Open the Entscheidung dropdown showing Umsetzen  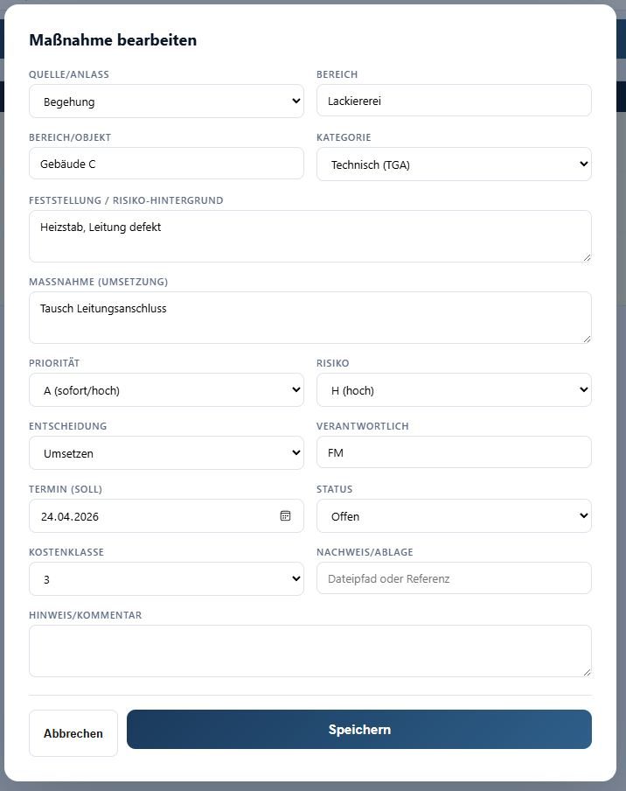166,453
